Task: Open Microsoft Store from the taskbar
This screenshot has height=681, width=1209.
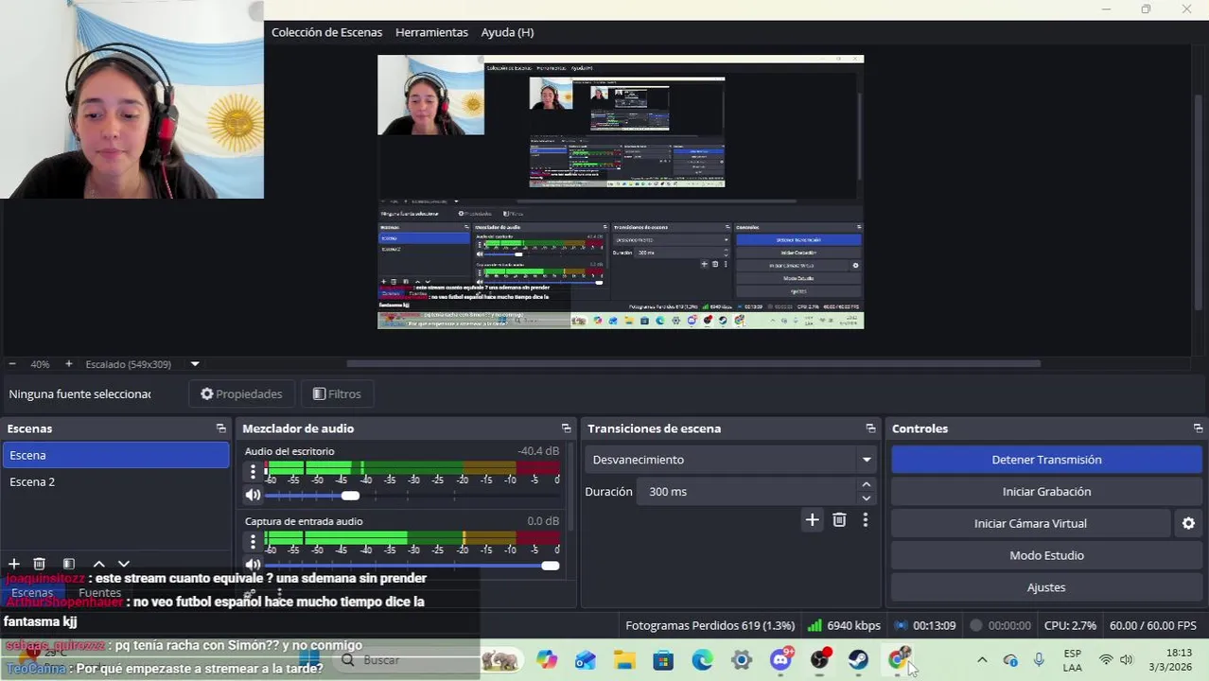Action: [663, 660]
